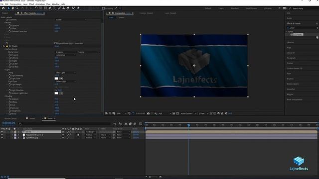Toggle the transparency grid button below viewer
The height and width of the screenshot is (179, 319).
(x=177, y=113)
